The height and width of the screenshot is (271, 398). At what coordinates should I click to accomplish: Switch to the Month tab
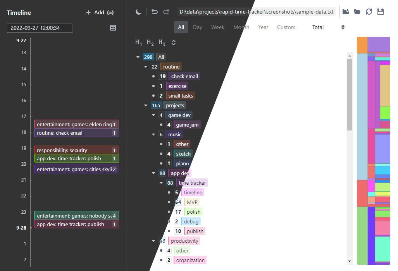coord(241,27)
